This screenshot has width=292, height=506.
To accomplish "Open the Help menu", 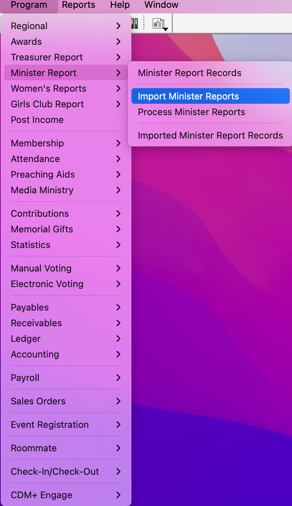I will (120, 5).
